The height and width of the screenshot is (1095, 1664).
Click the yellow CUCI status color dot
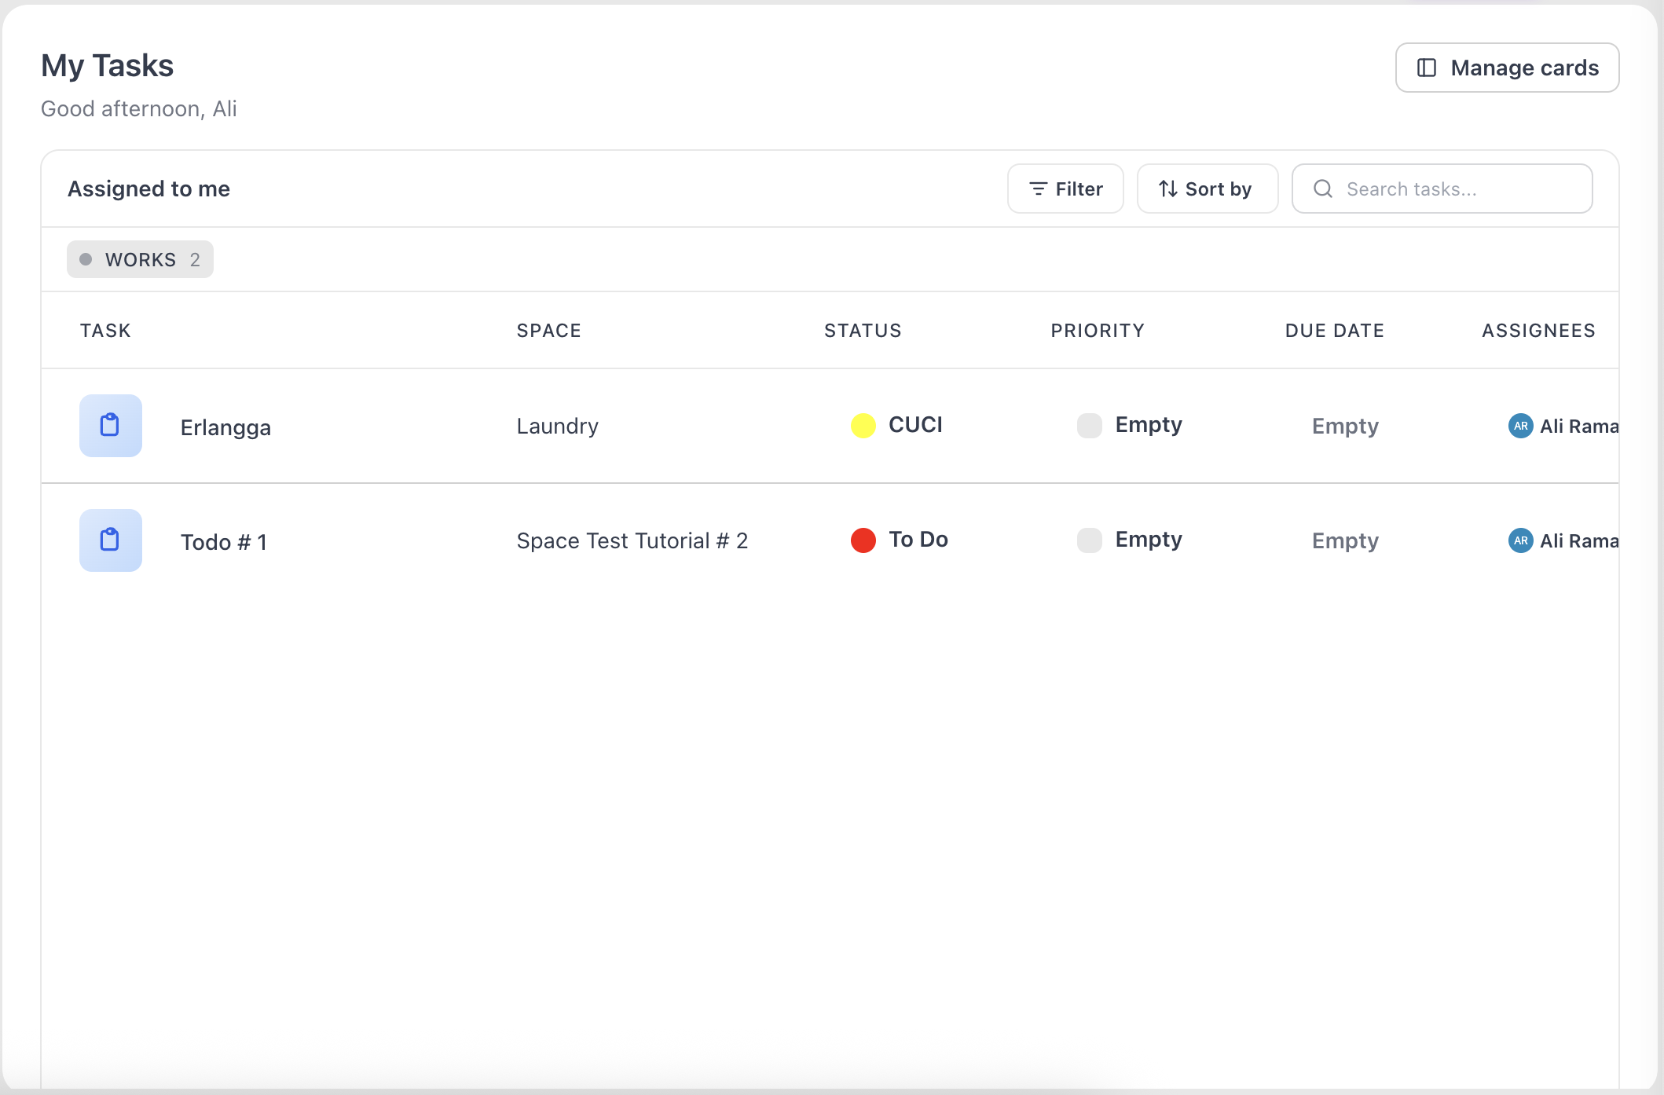click(863, 425)
